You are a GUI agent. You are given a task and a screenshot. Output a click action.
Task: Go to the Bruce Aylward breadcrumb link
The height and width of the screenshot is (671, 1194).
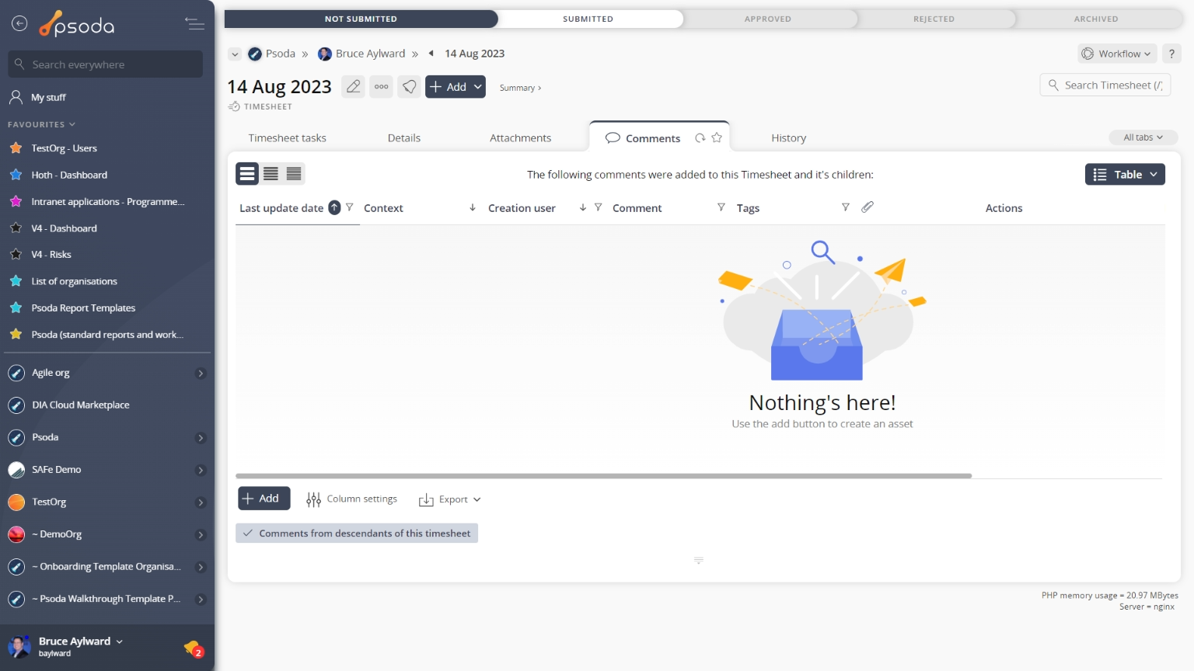point(362,54)
